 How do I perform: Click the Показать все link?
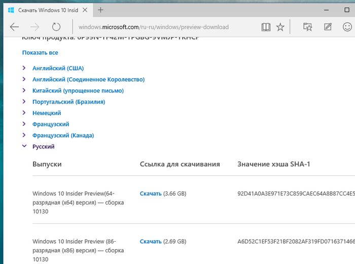click(x=40, y=52)
